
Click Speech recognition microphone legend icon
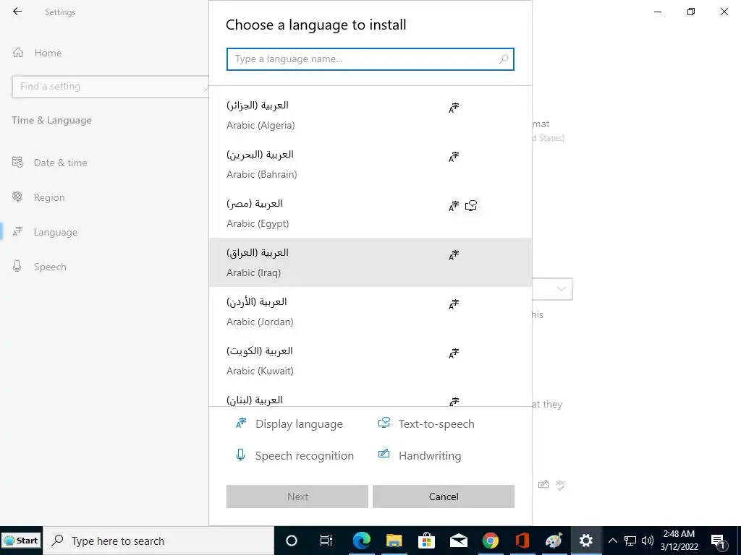240,455
